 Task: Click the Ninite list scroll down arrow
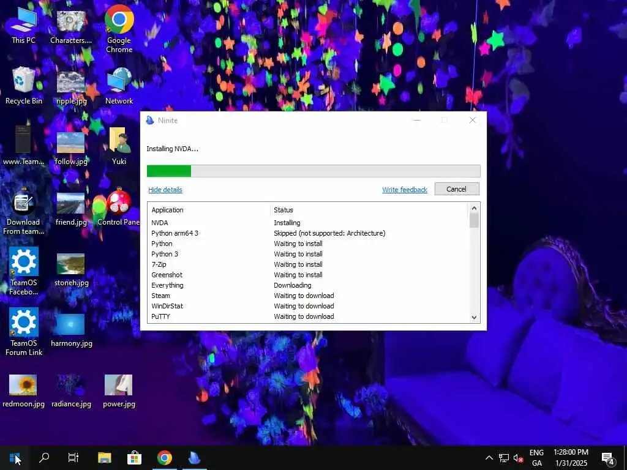point(474,318)
